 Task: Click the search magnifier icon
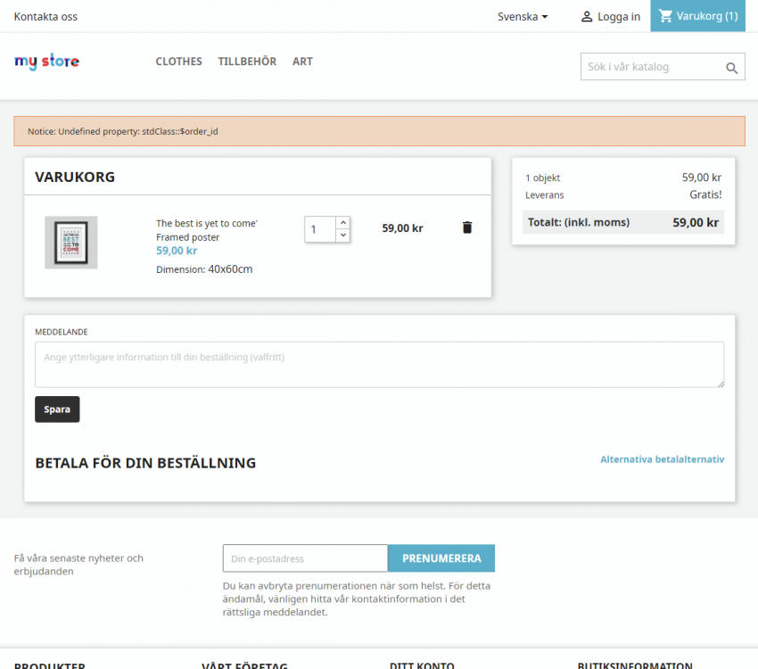point(731,67)
